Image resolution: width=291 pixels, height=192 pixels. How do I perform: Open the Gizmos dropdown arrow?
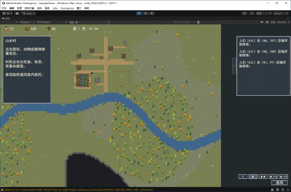point(289,22)
